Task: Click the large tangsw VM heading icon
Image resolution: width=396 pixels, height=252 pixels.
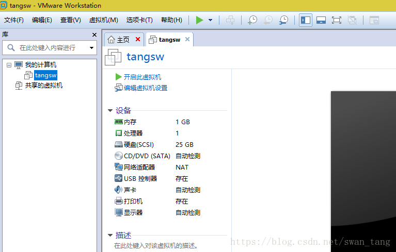Action: click(x=113, y=57)
